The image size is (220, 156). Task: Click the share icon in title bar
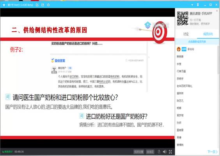[43, 5]
